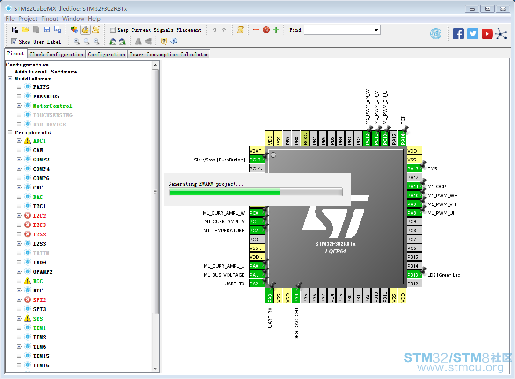
Task: Switch to the Configuration tab
Action: (x=107, y=54)
